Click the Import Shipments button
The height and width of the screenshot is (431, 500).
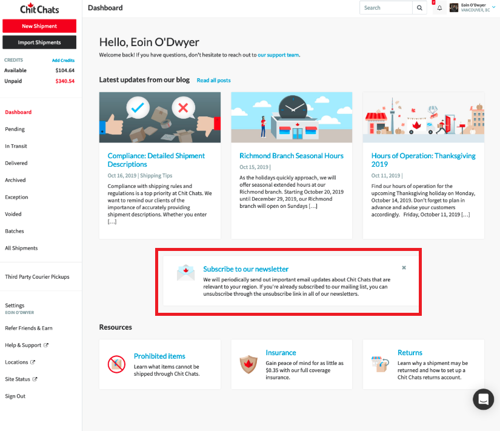pyautogui.click(x=39, y=42)
